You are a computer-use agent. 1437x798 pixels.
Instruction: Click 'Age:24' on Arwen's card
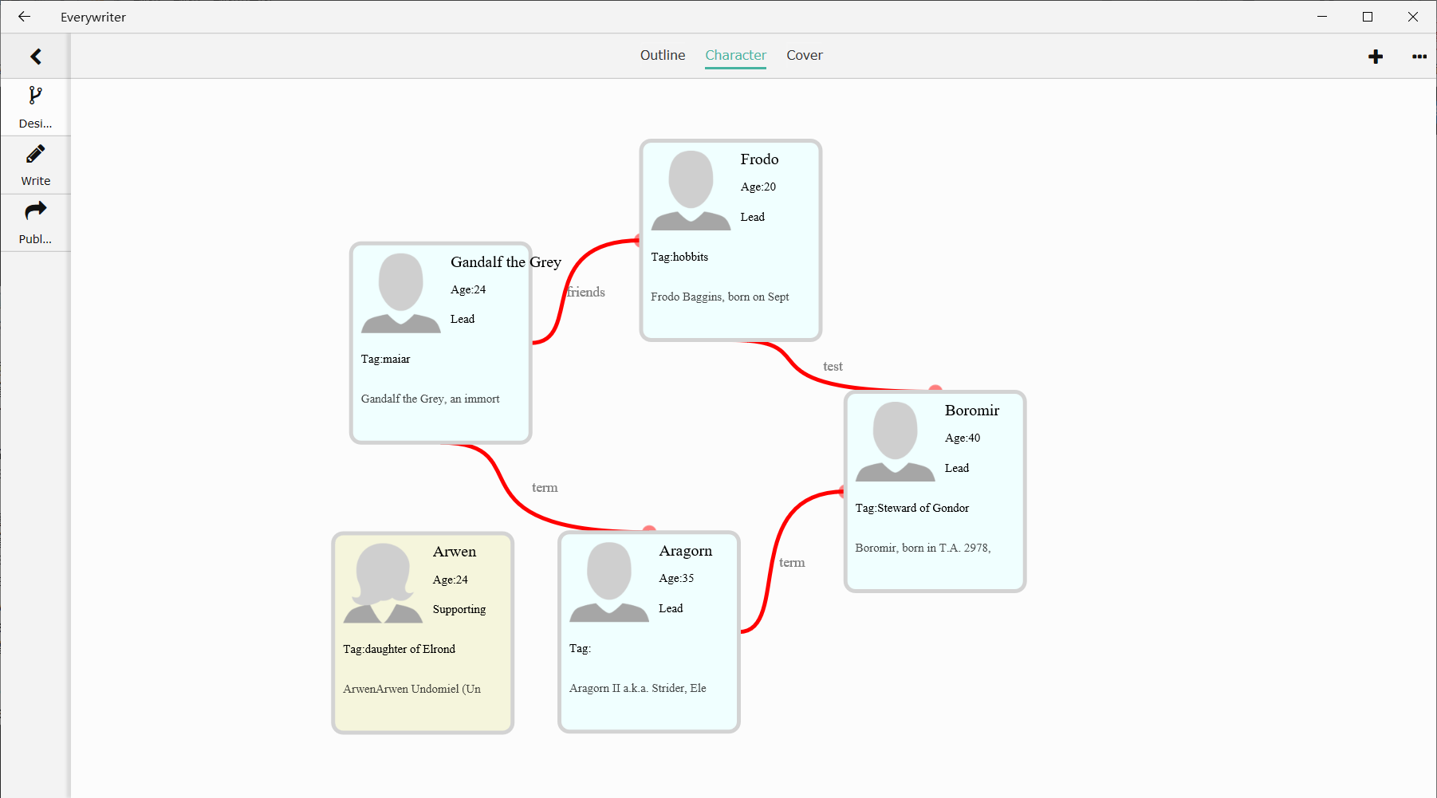click(451, 580)
